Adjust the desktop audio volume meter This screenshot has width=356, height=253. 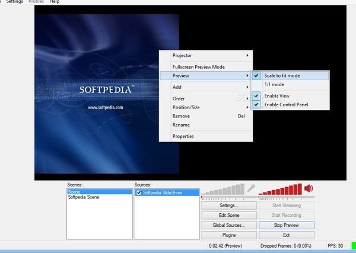pyautogui.click(x=280, y=189)
